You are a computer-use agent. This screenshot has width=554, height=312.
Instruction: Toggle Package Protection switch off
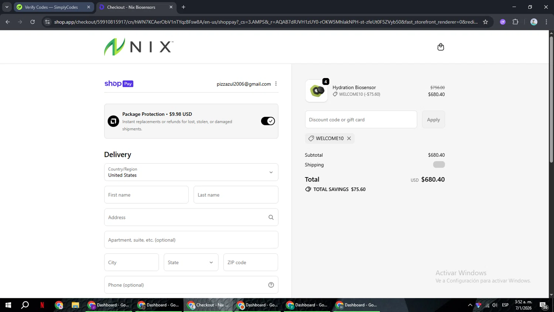(x=268, y=121)
